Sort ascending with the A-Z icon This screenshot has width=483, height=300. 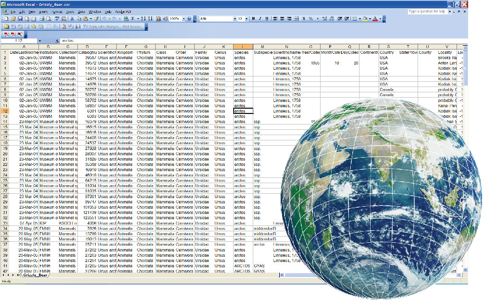click(x=143, y=19)
